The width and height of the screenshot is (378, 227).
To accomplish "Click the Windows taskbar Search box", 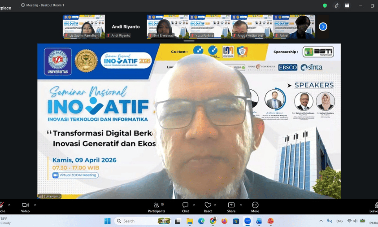I will 137,221.
